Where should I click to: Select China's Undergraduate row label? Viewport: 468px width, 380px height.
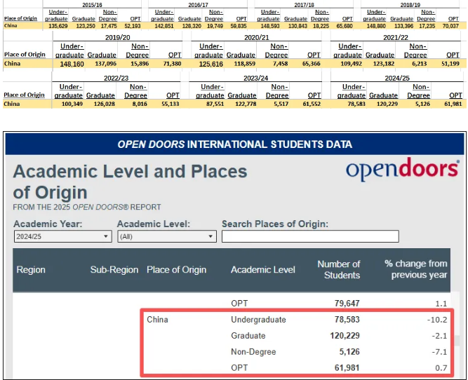[258, 320]
